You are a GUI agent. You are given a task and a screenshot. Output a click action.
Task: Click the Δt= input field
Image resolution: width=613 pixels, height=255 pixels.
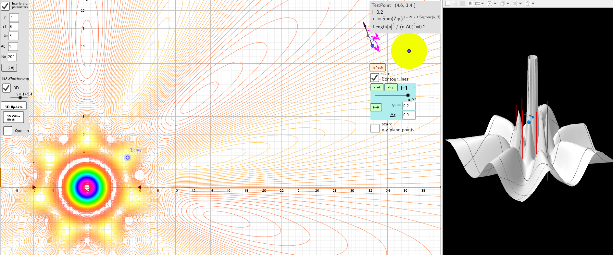tap(409, 115)
